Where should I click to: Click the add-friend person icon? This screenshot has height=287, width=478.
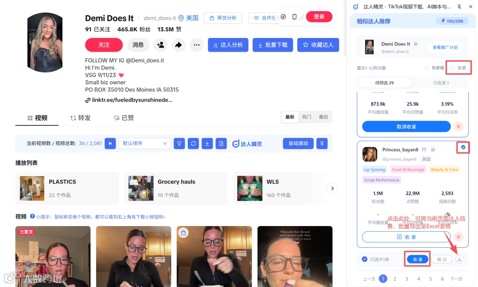coord(160,45)
